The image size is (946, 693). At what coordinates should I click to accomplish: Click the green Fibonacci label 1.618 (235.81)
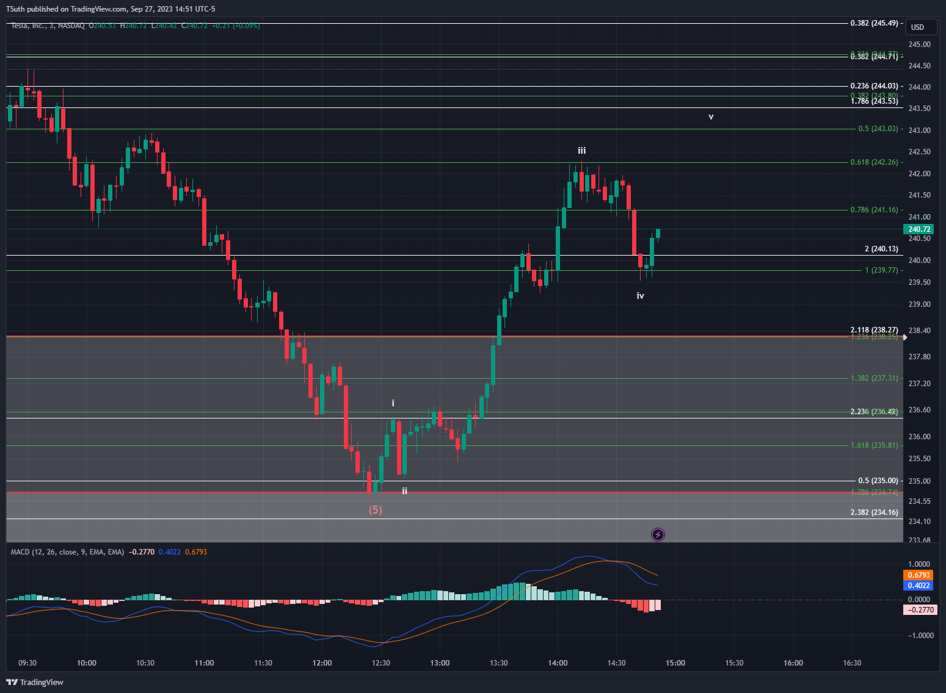point(874,445)
